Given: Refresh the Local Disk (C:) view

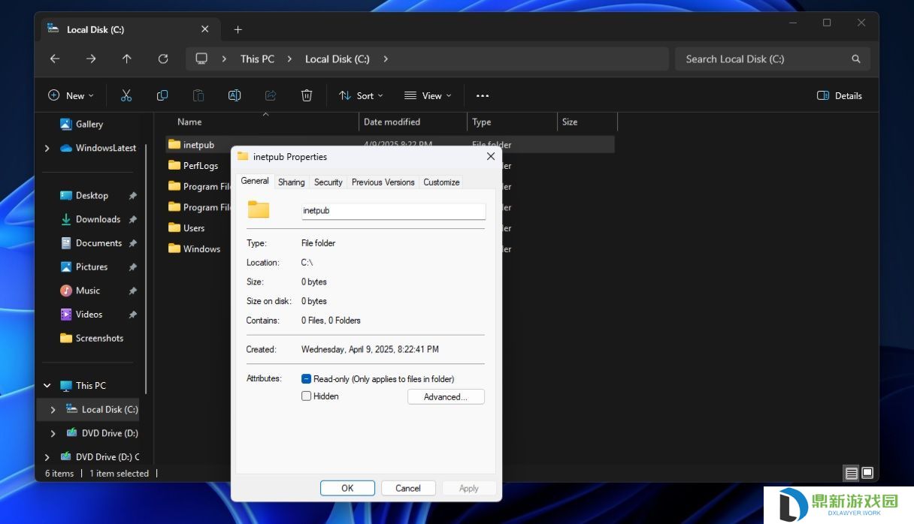Looking at the screenshot, I should click(x=163, y=59).
